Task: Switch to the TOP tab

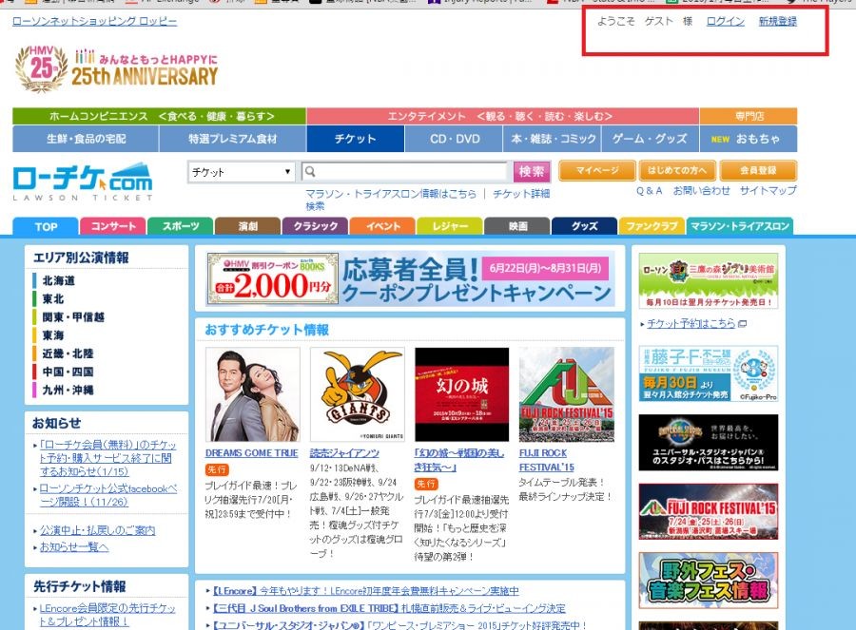Action: point(46,226)
